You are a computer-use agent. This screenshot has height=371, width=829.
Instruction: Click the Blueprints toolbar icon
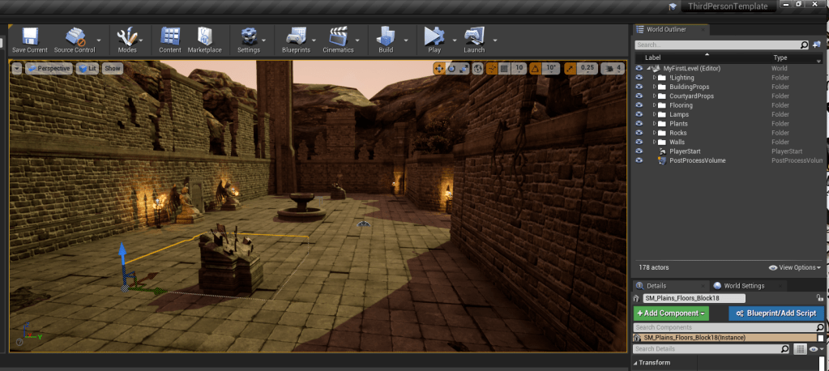click(295, 37)
